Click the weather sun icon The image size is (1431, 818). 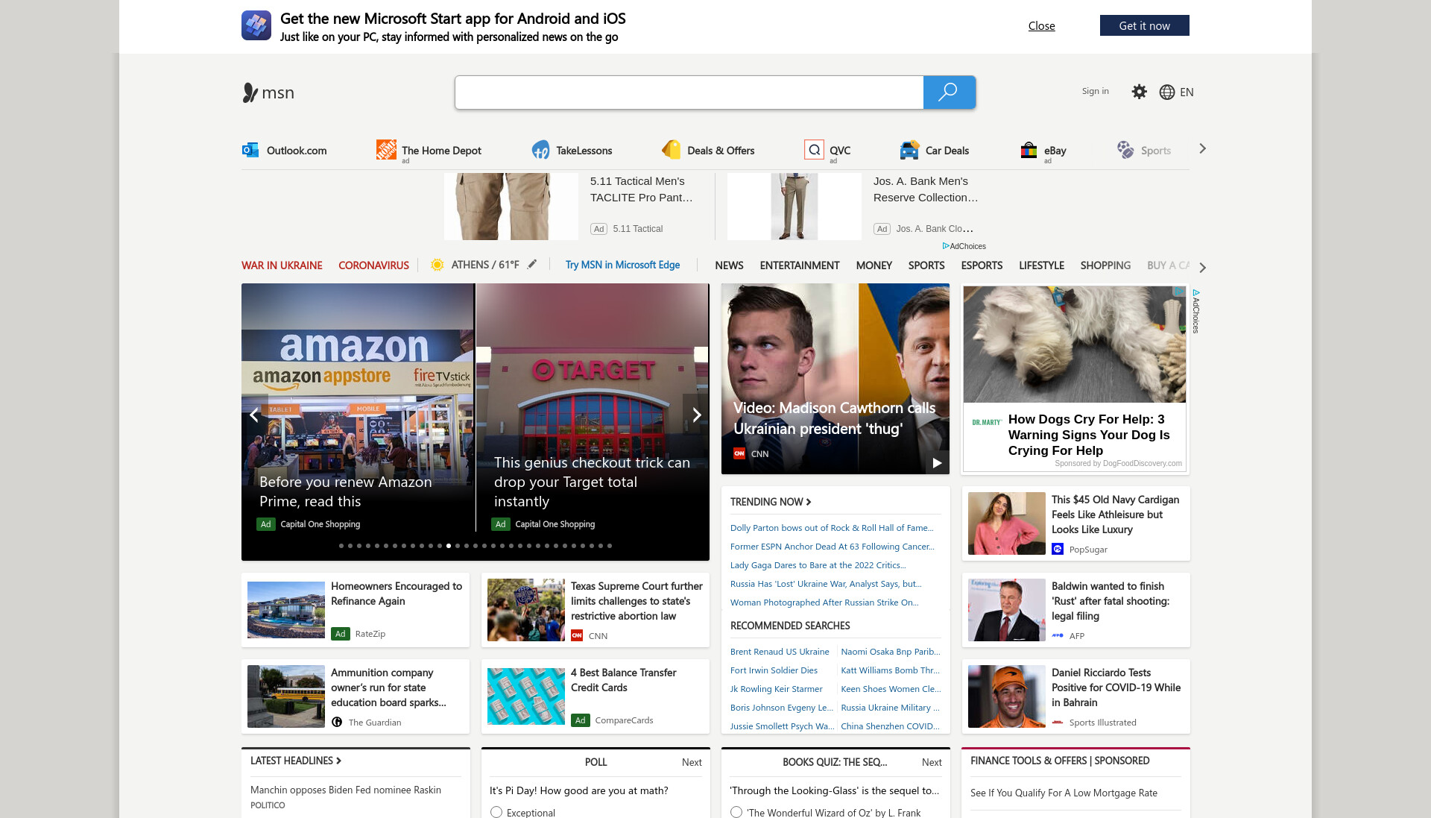(x=437, y=265)
